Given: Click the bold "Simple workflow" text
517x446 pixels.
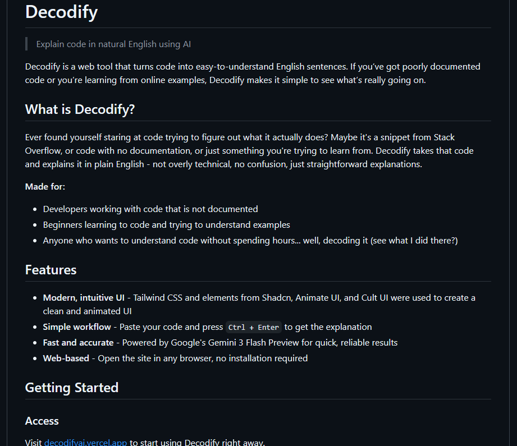Looking at the screenshot, I should point(77,327).
